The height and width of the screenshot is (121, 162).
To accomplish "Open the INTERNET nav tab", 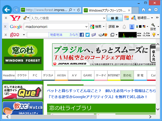I will click(114, 75).
